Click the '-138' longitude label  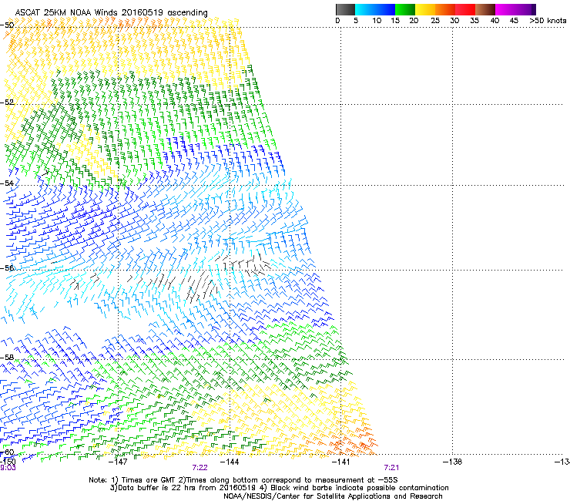453,462
